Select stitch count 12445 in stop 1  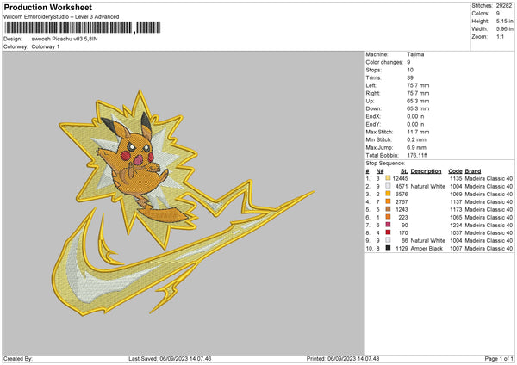coord(400,178)
